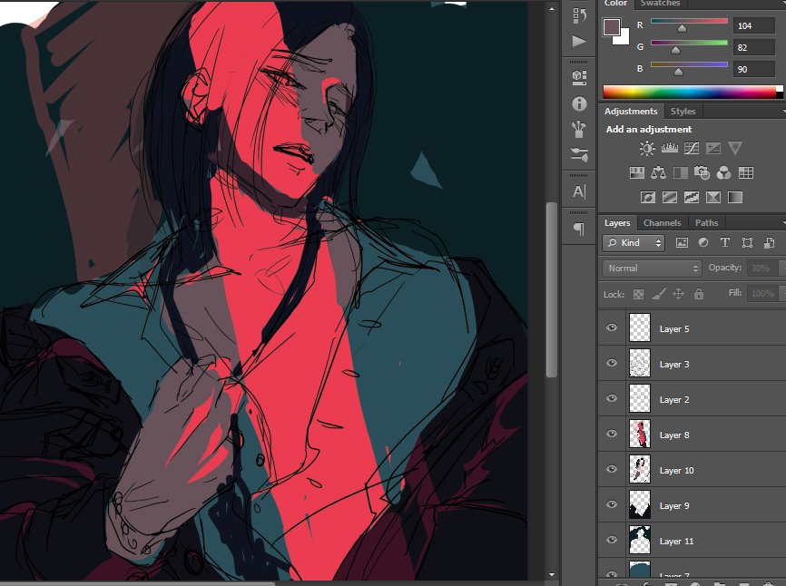786x586 pixels.
Task: Toggle lock position
Action: [678, 294]
